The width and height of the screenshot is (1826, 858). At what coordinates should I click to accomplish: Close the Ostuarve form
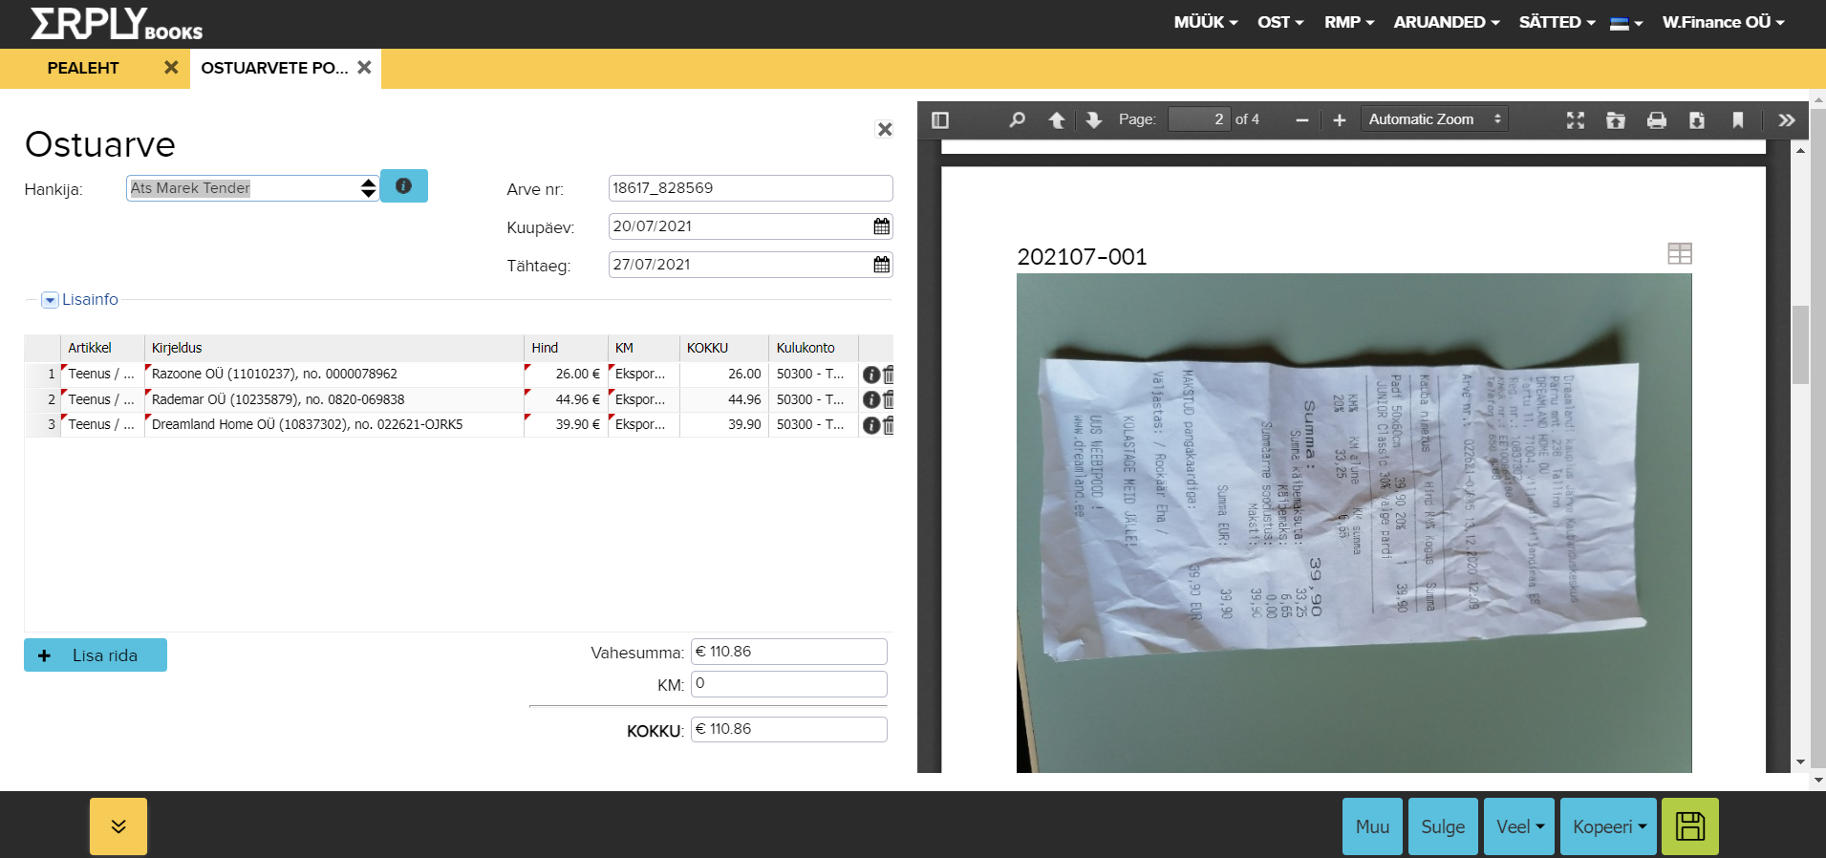click(885, 129)
